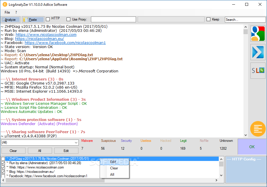Enable the Use Proxy checkbox
Viewport: 267px width, 187px height.
(68, 19)
